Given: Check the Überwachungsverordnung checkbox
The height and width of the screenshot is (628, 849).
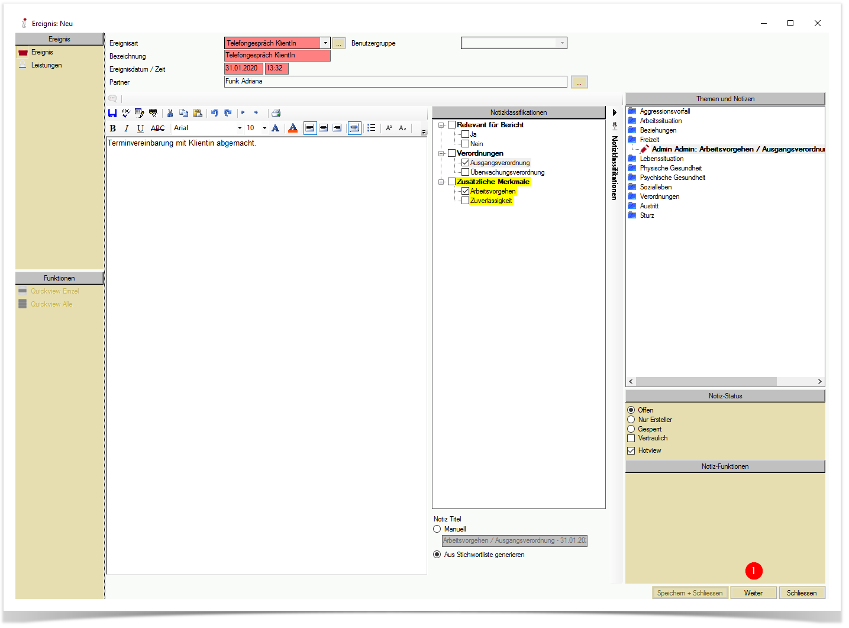Looking at the screenshot, I should 465,172.
